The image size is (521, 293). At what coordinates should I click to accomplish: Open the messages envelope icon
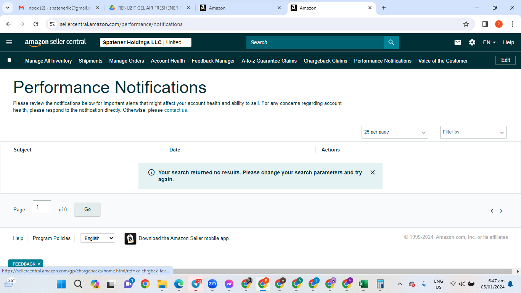[458, 42]
